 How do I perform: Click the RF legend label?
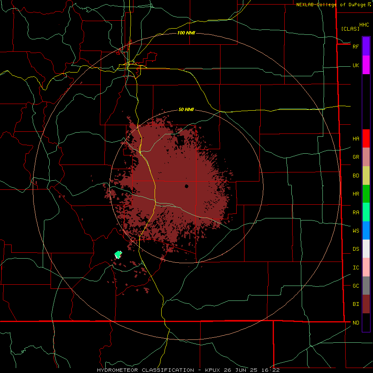coord(356,46)
